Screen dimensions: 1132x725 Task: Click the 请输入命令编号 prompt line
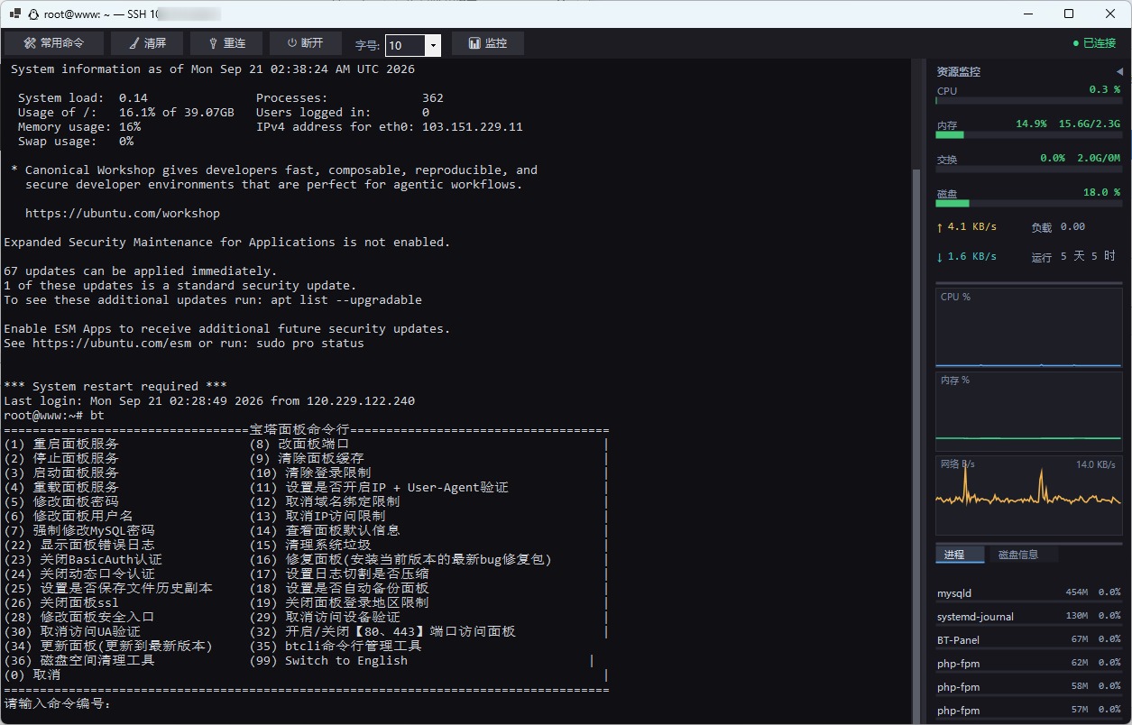(x=58, y=703)
